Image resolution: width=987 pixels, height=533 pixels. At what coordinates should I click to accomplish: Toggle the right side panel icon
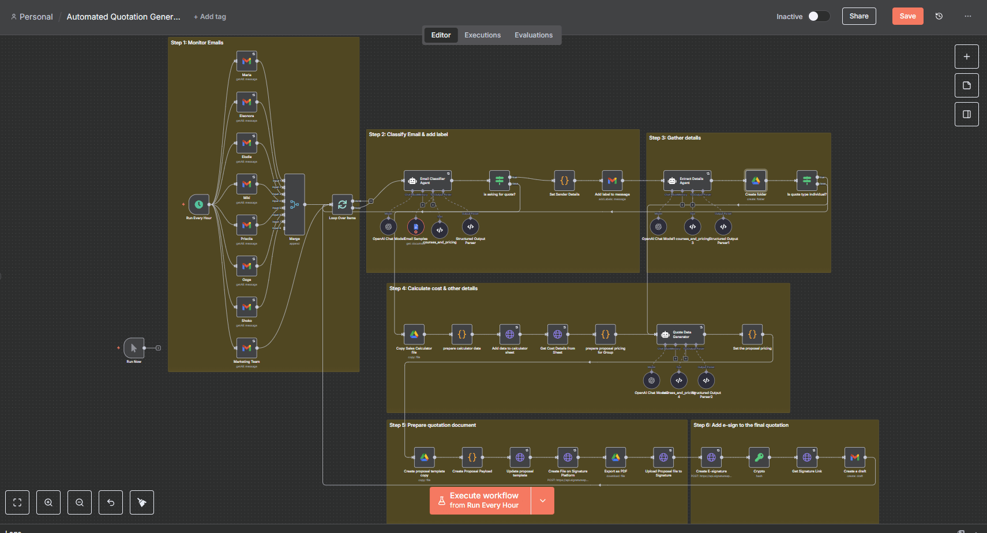tap(967, 114)
